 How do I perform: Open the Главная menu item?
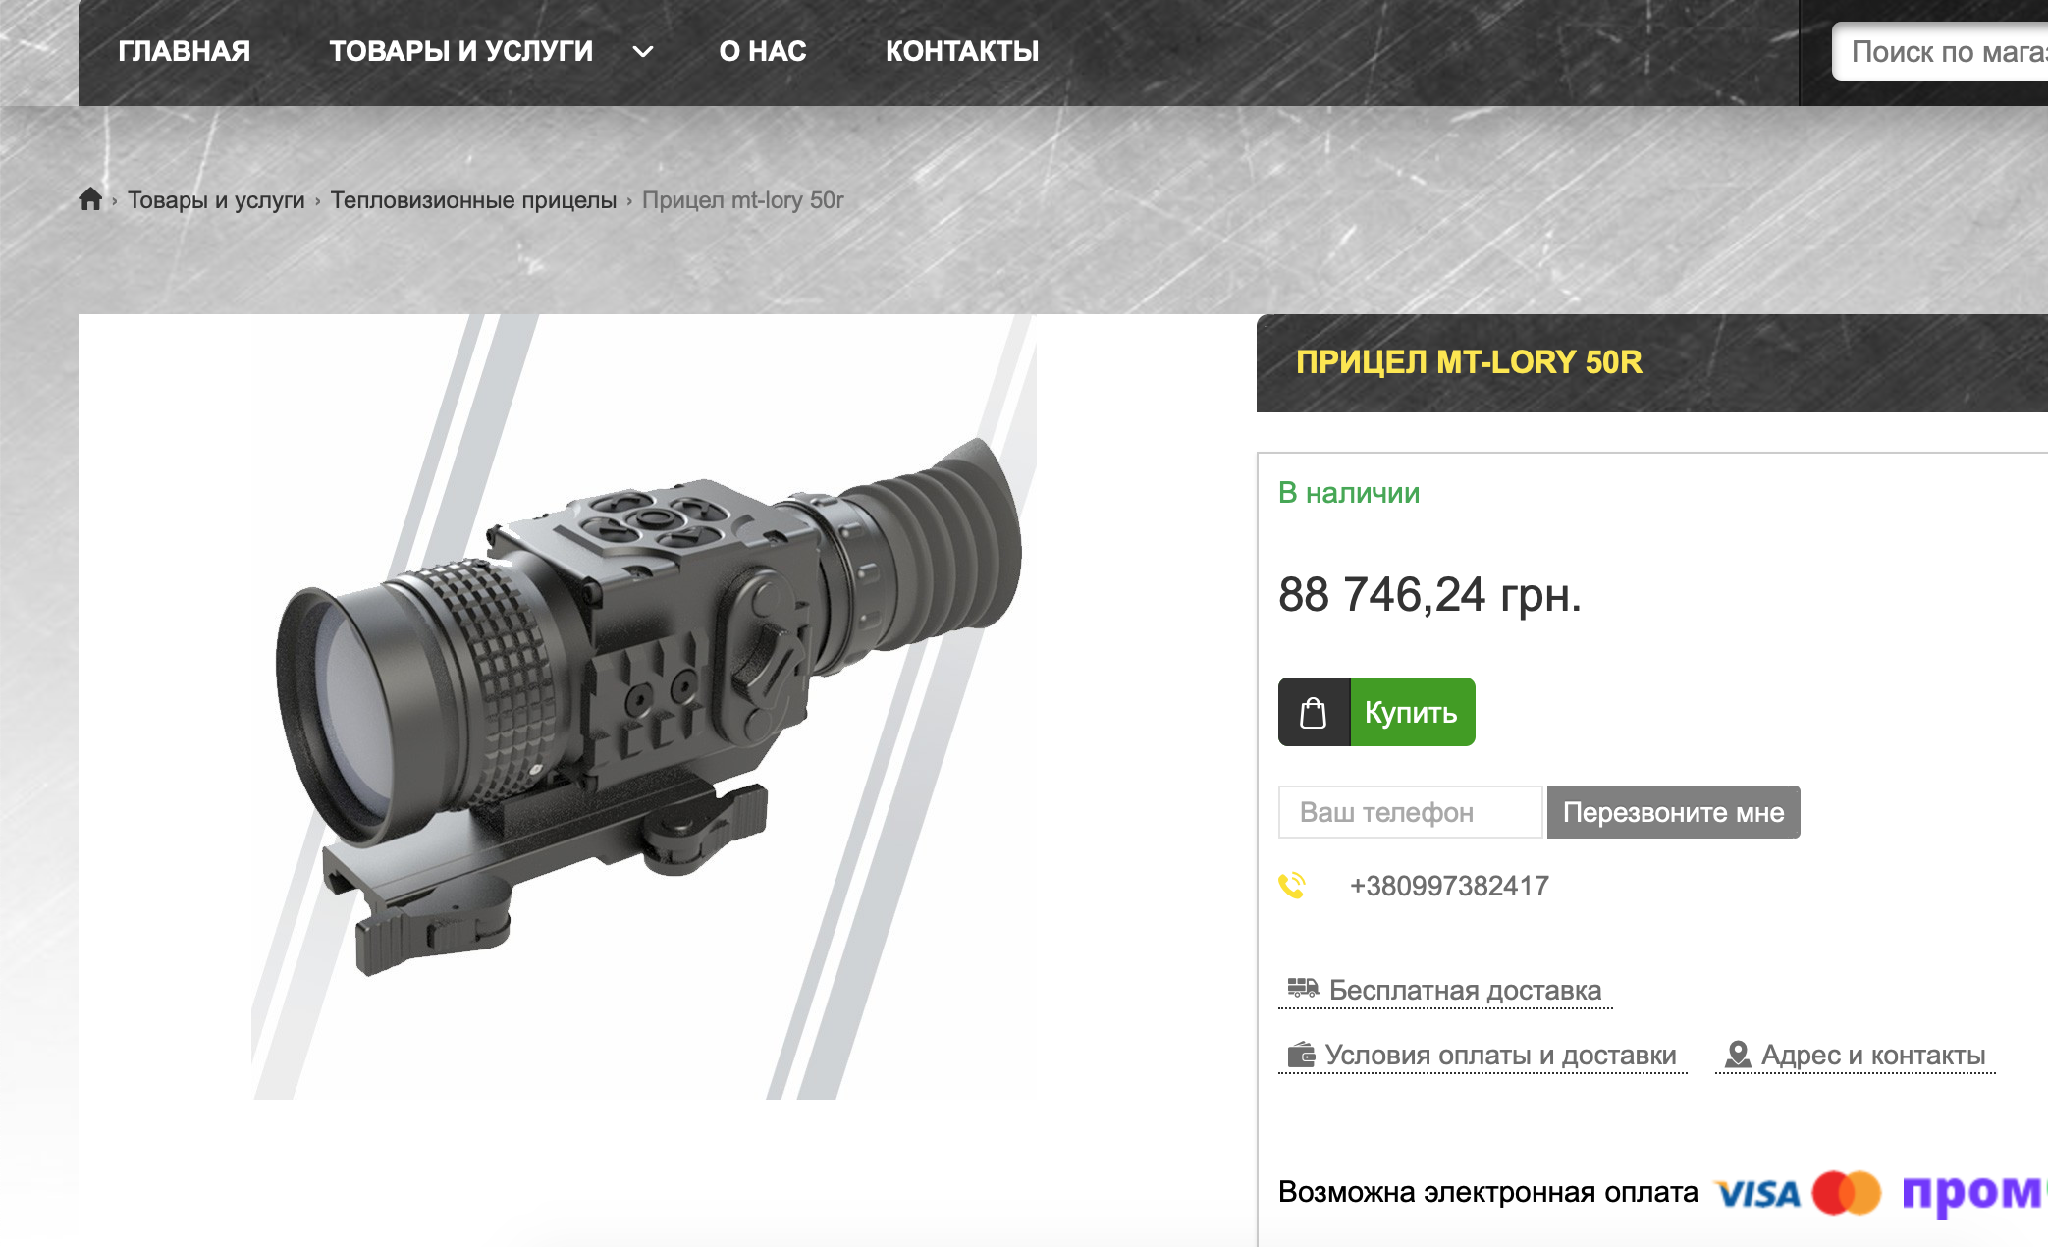coord(185,51)
